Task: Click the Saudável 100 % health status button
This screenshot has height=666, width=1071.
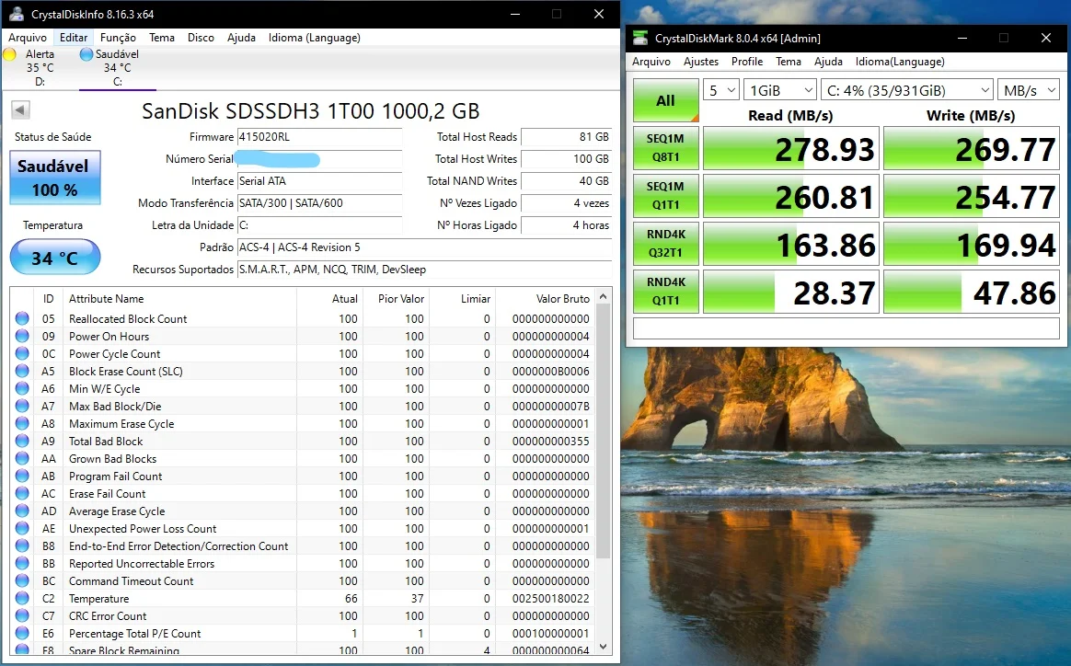Action: [x=55, y=178]
